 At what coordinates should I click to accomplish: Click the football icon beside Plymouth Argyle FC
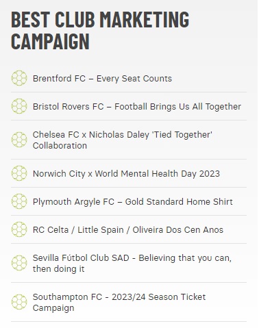pyautogui.click(x=19, y=201)
